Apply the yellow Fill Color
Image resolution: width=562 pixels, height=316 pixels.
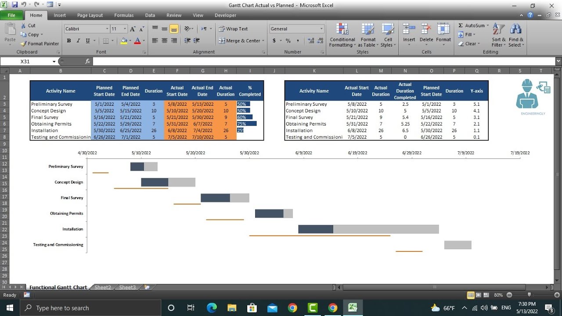[124, 41]
